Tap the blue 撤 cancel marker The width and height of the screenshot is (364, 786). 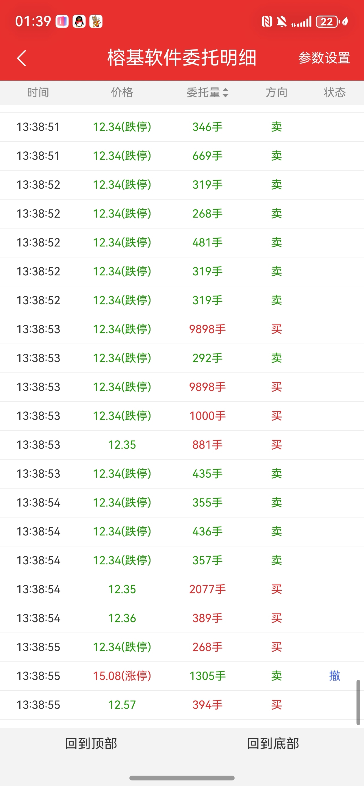pos(335,676)
